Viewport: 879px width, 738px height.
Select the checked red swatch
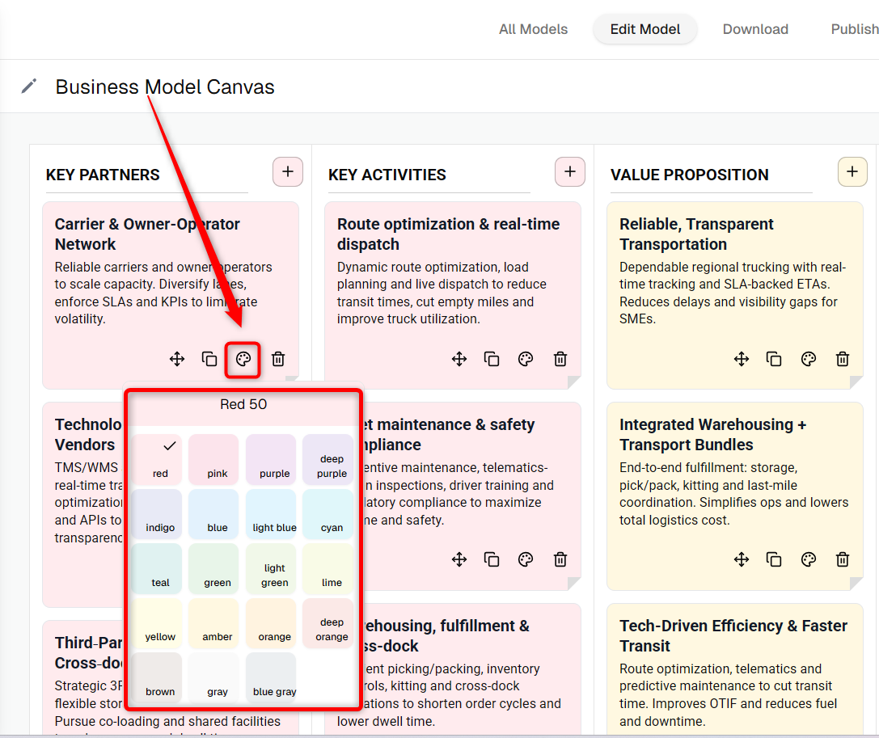[x=160, y=459]
